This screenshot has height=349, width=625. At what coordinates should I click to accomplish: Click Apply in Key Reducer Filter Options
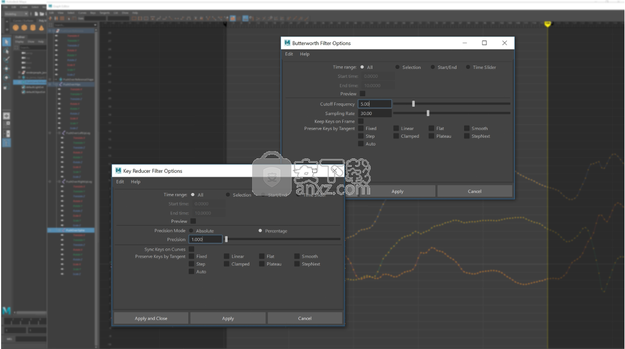click(228, 318)
